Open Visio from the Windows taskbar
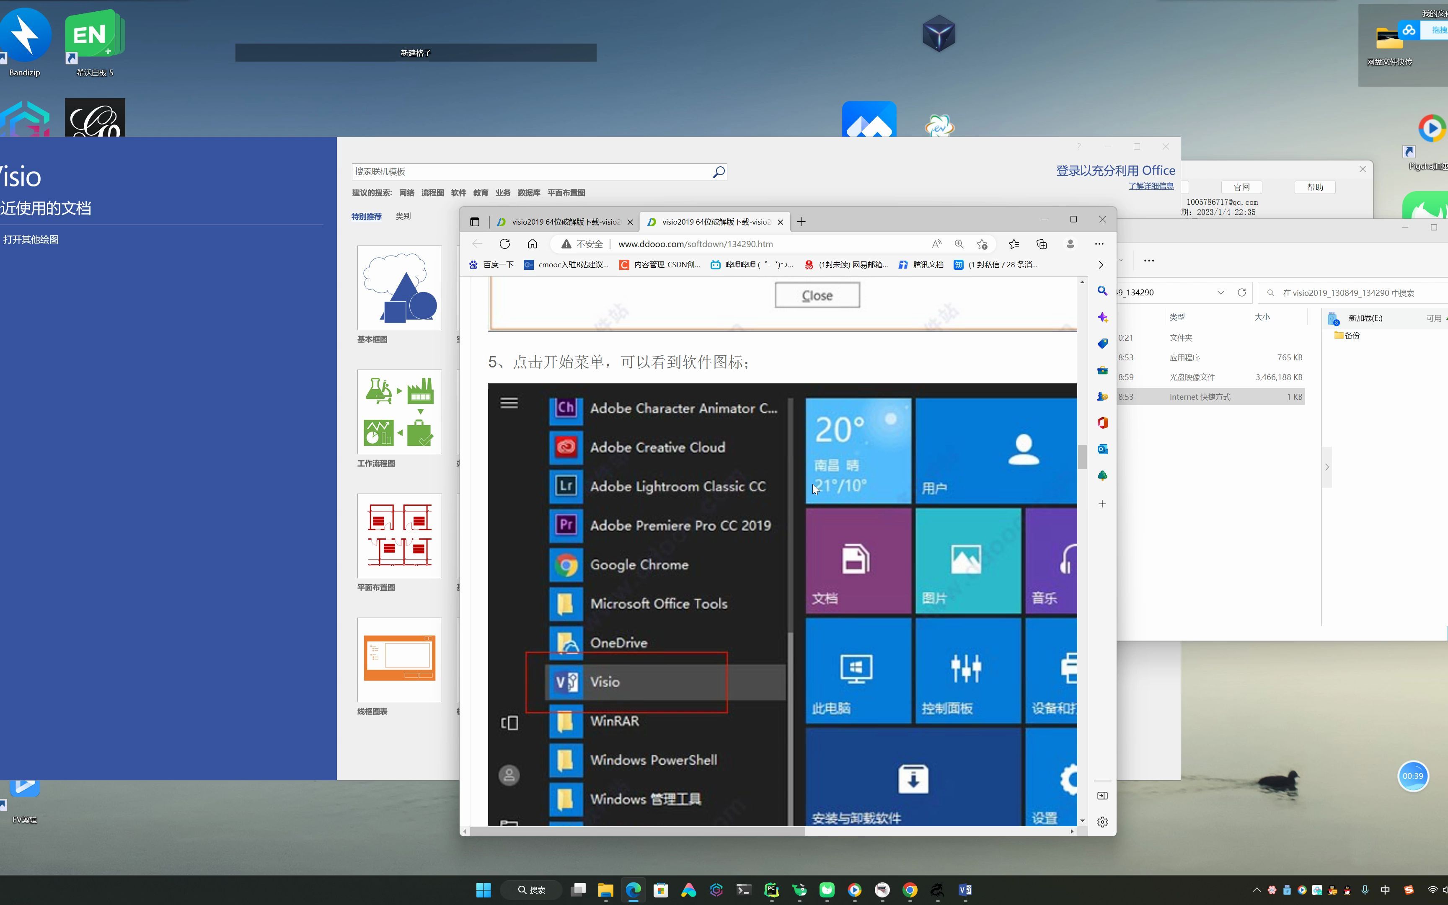 (x=964, y=890)
